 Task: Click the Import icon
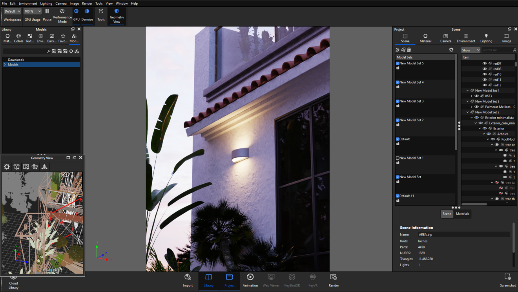(x=188, y=280)
